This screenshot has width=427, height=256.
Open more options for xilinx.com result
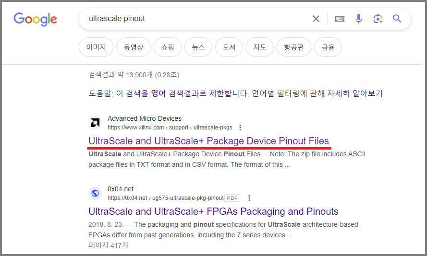(240, 128)
